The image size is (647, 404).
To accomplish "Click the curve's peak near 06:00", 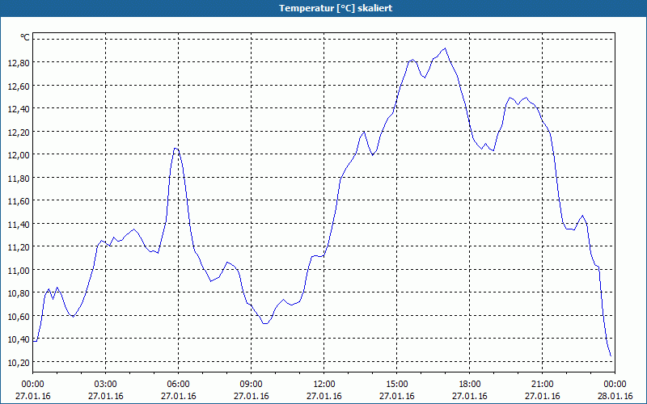I will tap(175, 148).
